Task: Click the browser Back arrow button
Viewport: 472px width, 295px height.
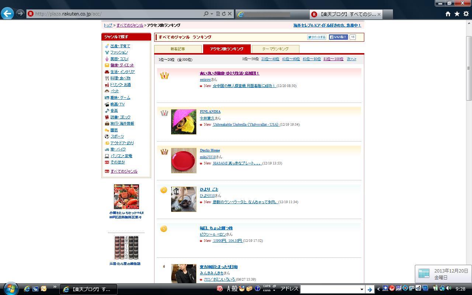Action: click(7, 14)
